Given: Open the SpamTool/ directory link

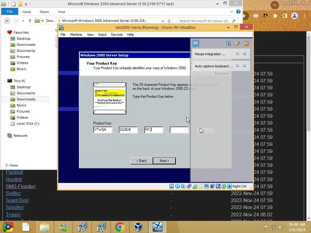Looking at the screenshot, I should click(x=17, y=200).
